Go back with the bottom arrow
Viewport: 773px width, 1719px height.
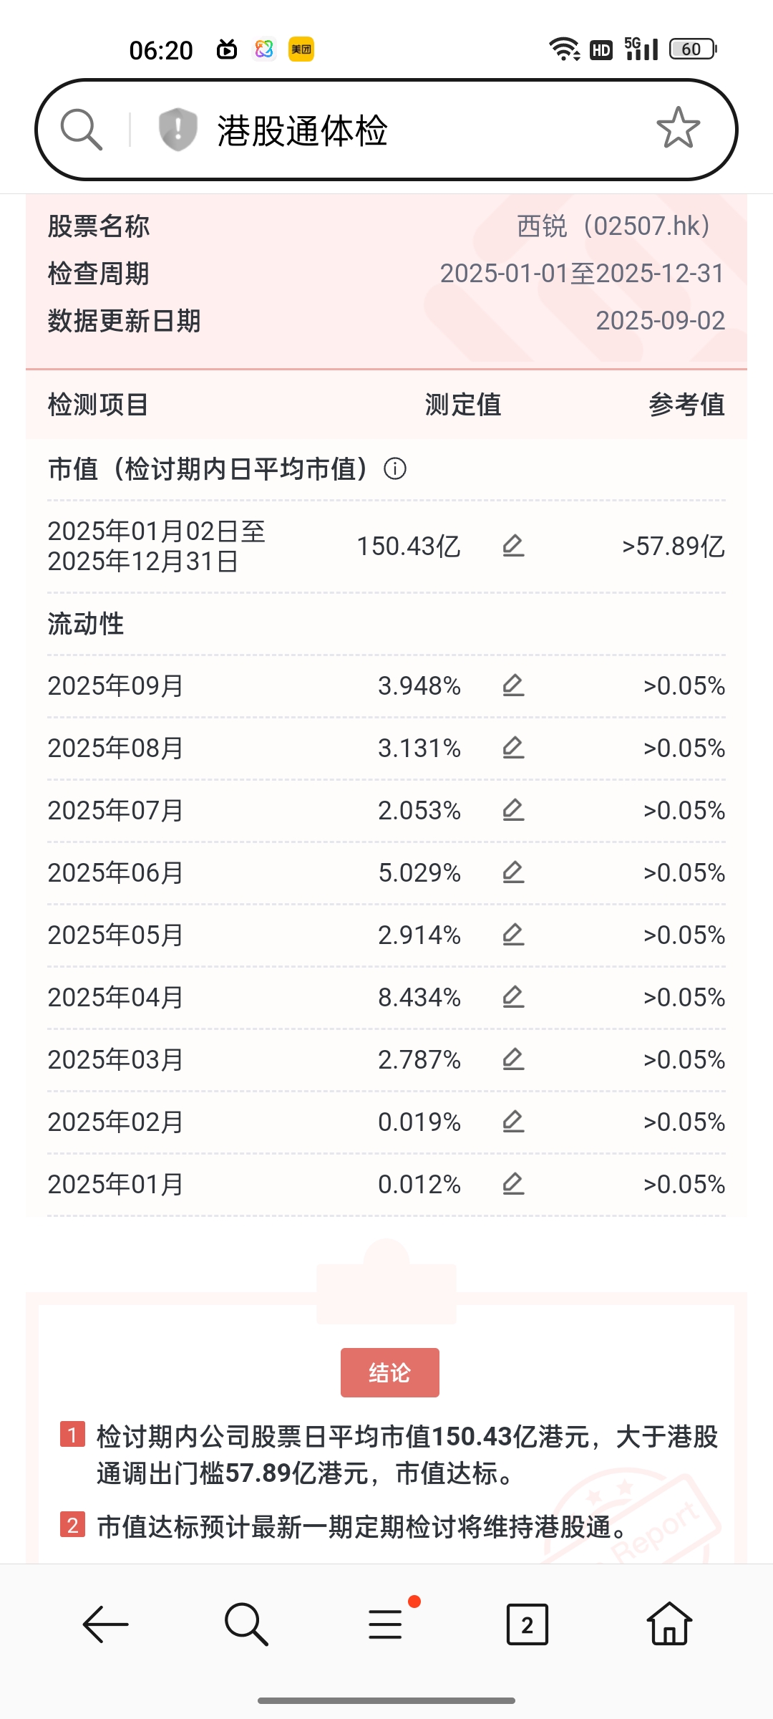105,1624
